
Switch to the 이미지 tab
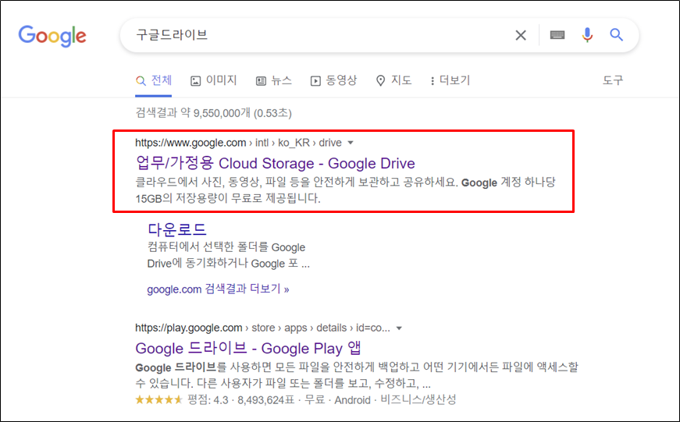click(214, 80)
